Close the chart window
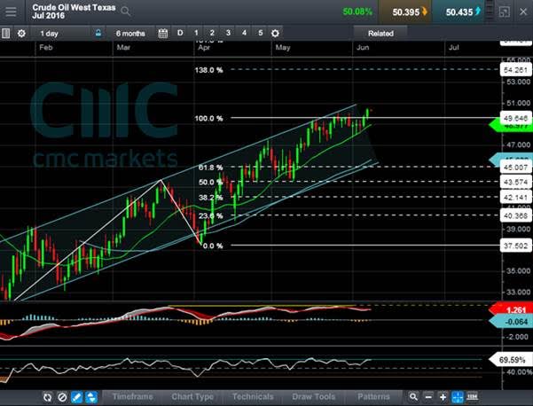The width and height of the screenshot is (533, 406). click(523, 12)
